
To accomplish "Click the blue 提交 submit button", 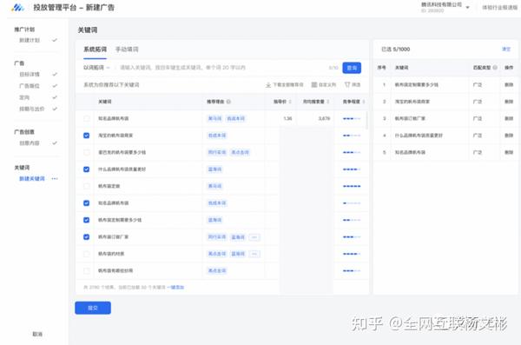I will (93, 308).
